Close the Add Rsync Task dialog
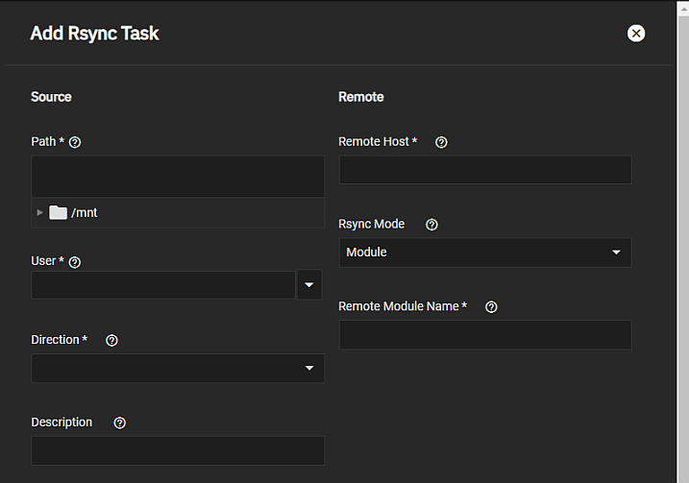 click(635, 34)
